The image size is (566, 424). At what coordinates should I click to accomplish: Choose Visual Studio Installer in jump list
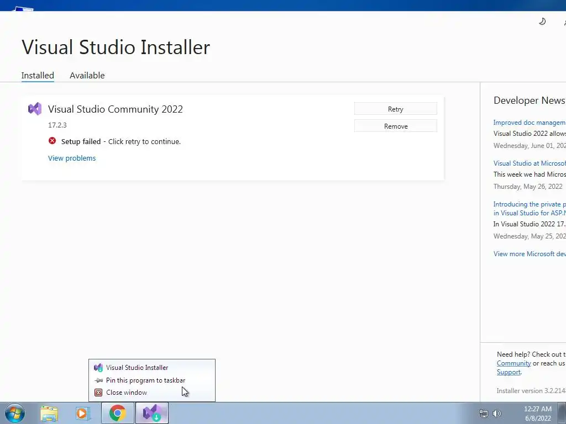coord(152,367)
